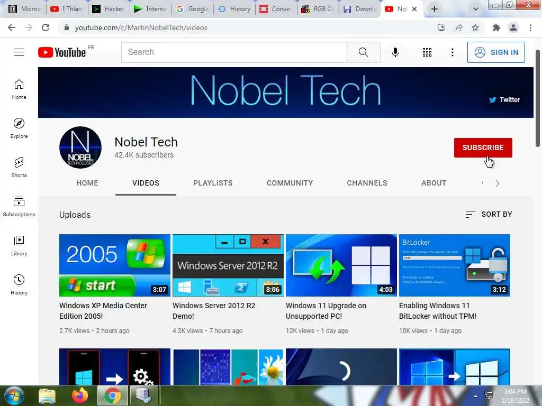Switch to the HOME channel tab
Image resolution: width=542 pixels, height=406 pixels.
87,183
